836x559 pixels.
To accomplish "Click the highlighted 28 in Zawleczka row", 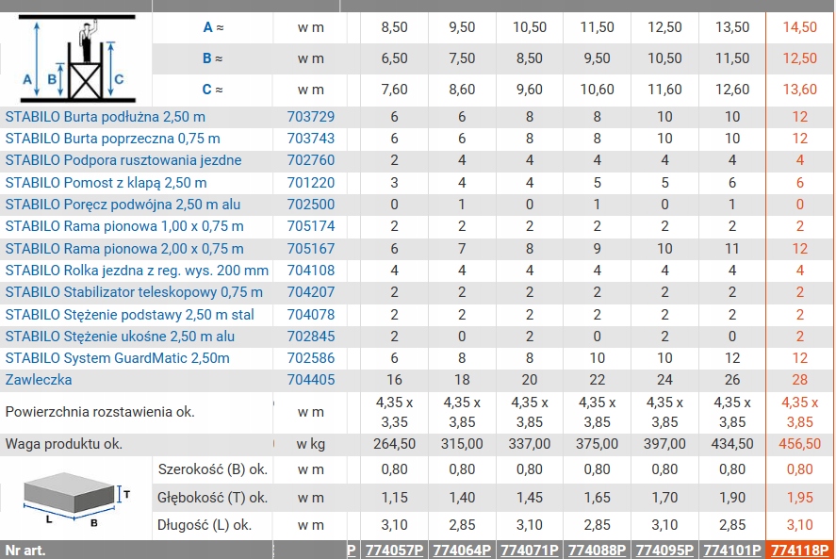I will click(x=800, y=380).
